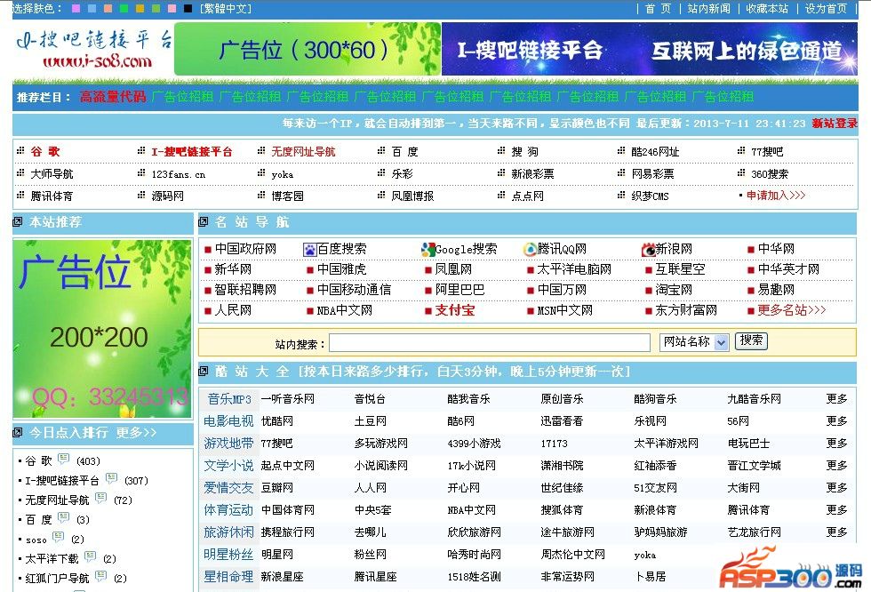Click speech bubble icon beside 无度网址导航 ranking
Screen dimensions: 871x592
click(101, 497)
